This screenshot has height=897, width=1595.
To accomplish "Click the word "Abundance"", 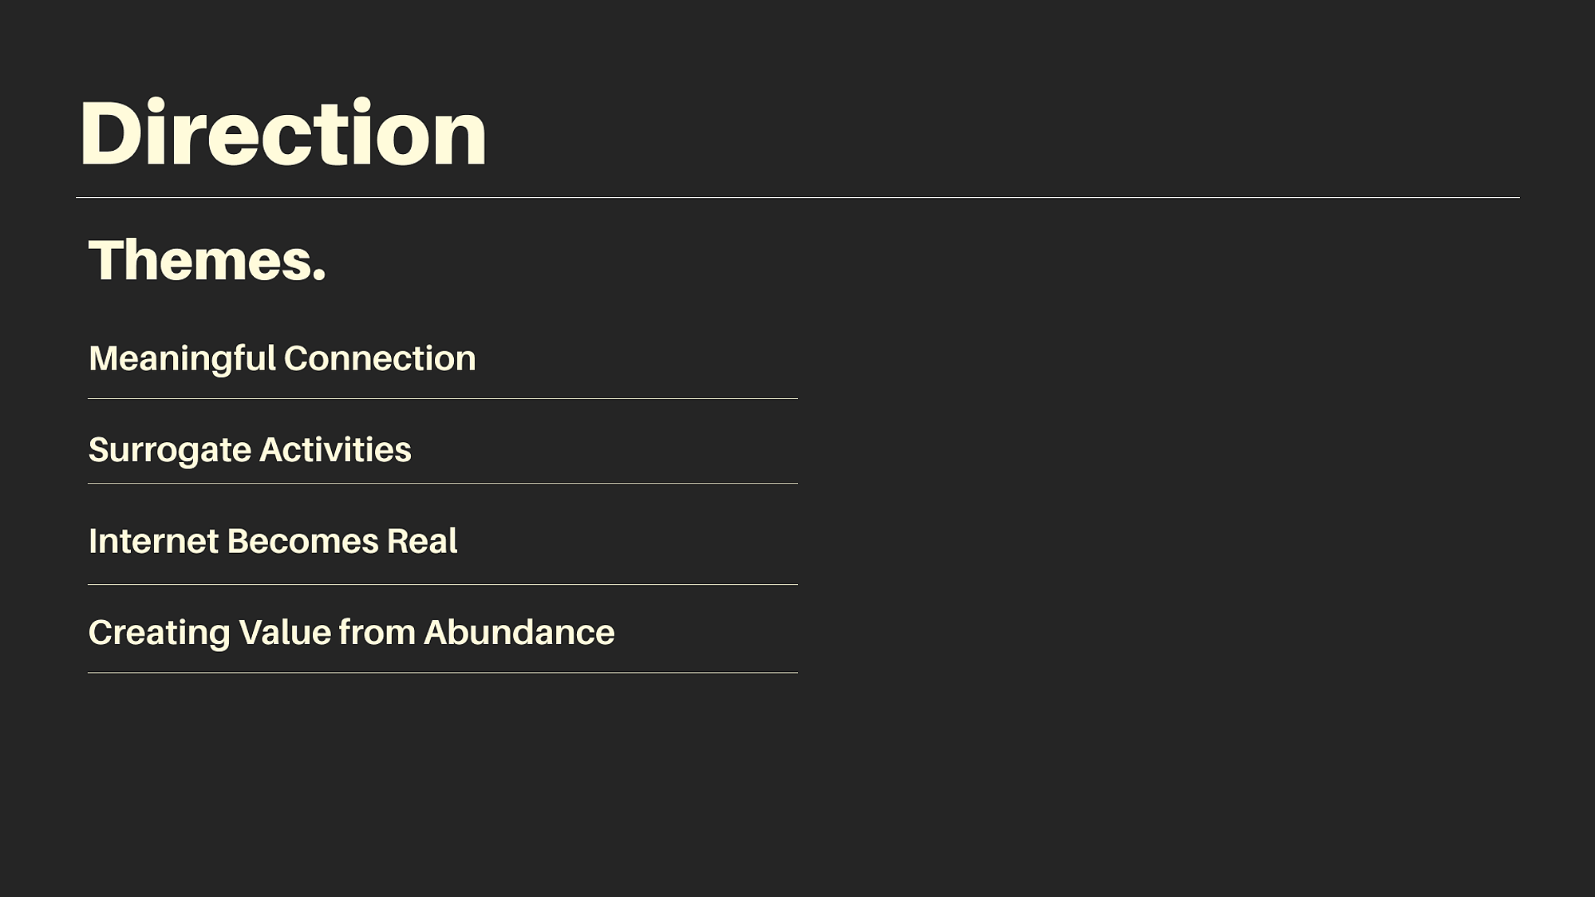I will (x=519, y=632).
